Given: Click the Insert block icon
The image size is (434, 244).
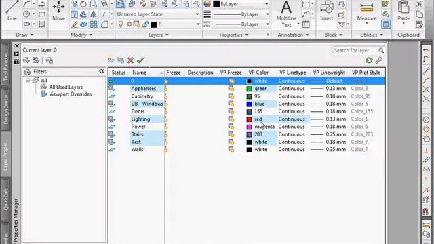Looking at the screenshot, I should [327, 11].
